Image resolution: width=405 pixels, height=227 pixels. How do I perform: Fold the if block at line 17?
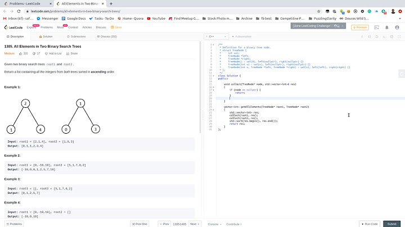(213, 90)
